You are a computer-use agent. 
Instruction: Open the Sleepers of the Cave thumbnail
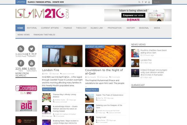[89, 108]
